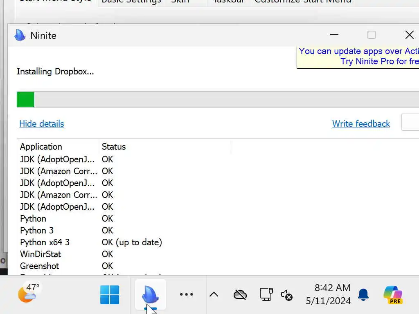Click the Ninite Pro ad banner
Viewport: 419px width, 314px height.
358,58
